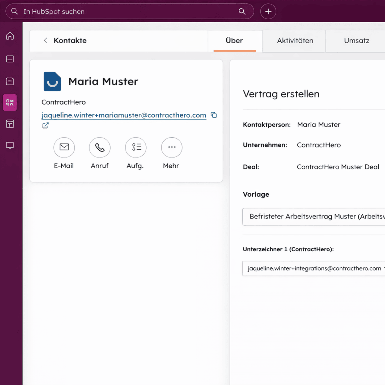Click the Vertrag erstellen heading
385x385 pixels.
[281, 94]
